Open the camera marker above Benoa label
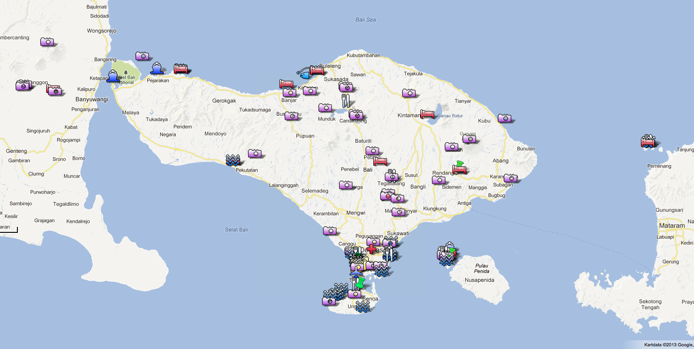This screenshot has height=349, width=694. point(355,294)
